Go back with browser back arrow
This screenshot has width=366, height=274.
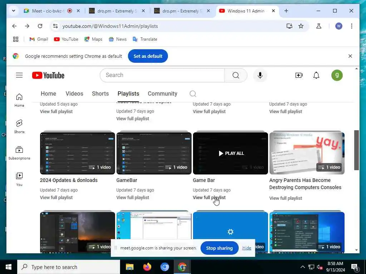point(14,26)
